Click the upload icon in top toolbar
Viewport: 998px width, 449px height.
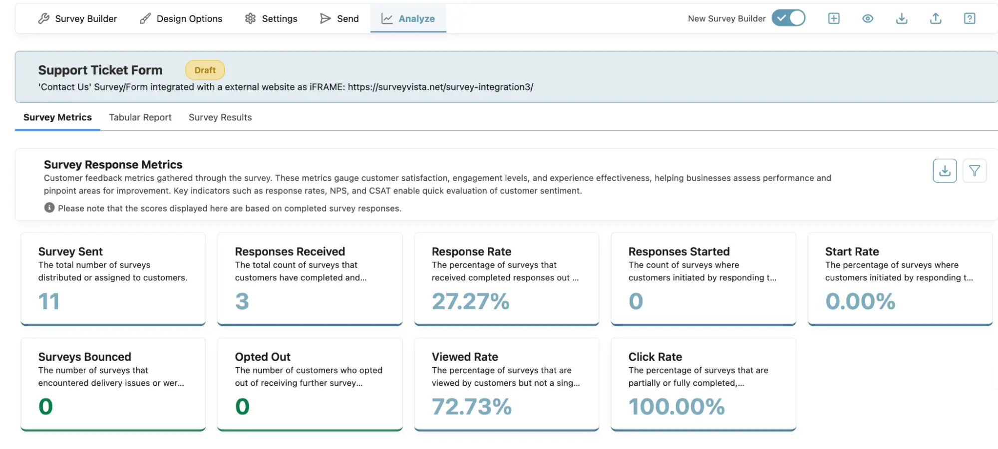pyautogui.click(x=936, y=18)
